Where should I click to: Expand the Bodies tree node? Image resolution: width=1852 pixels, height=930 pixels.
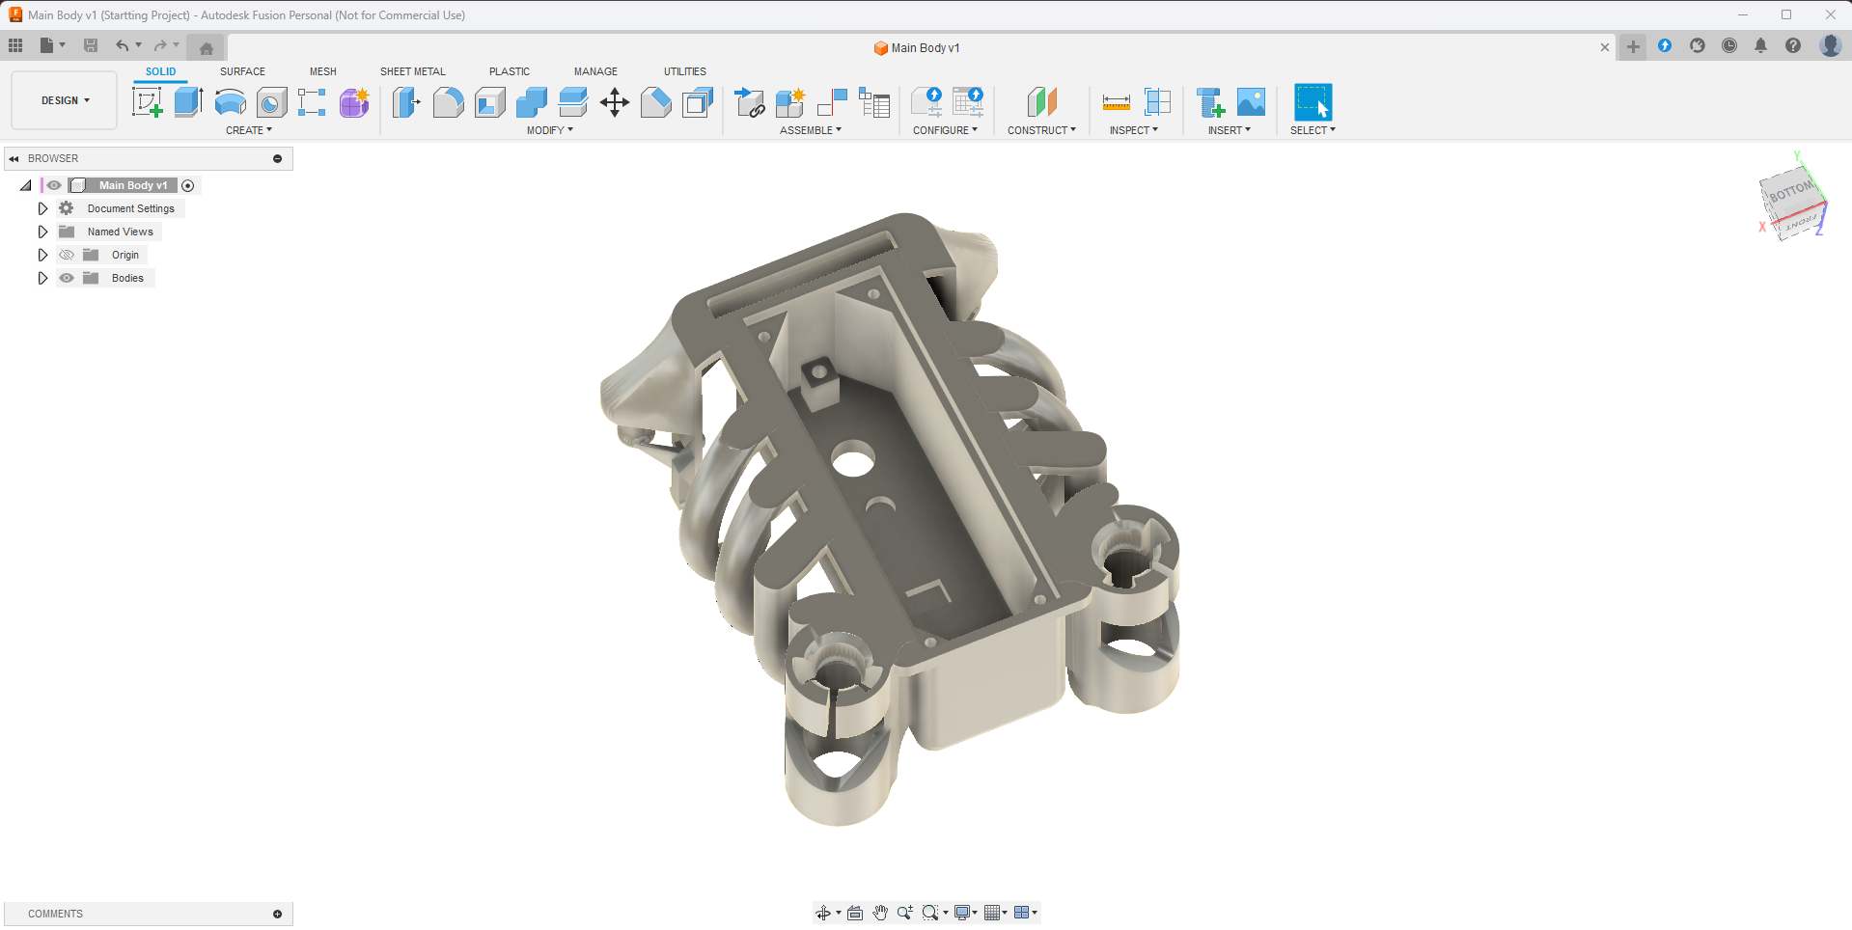[42, 278]
